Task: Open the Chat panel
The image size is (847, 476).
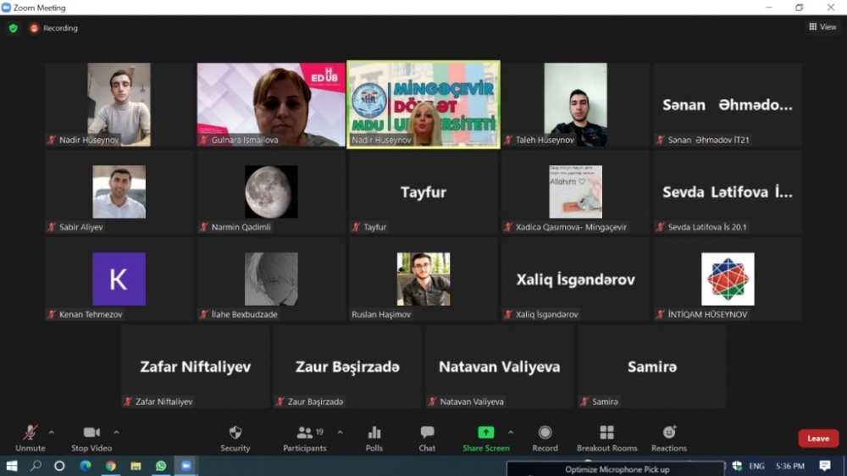Action: pyautogui.click(x=427, y=437)
